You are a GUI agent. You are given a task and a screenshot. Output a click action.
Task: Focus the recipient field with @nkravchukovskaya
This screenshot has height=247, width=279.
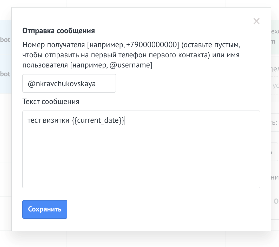click(x=69, y=83)
